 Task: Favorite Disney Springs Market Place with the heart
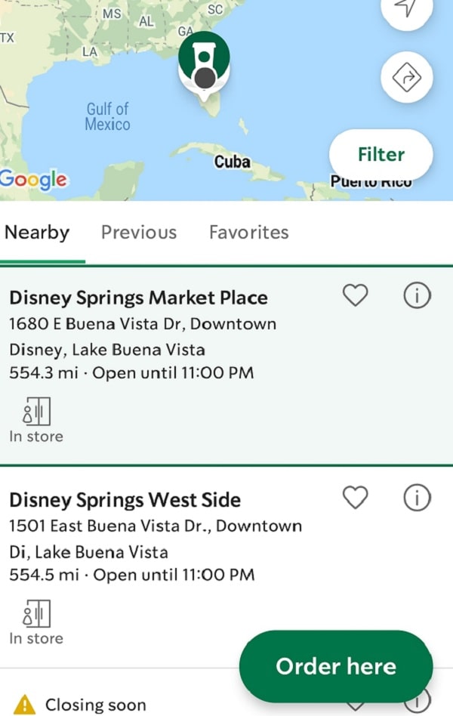[x=356, y=295]
